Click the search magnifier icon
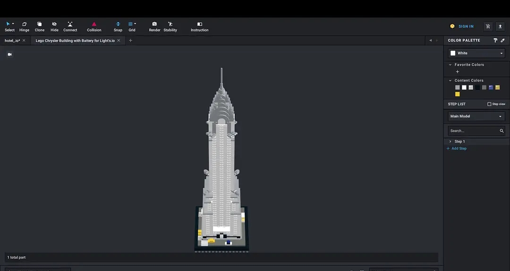The height and width of the screenshot is (271, 510). [x=501, y=131]
